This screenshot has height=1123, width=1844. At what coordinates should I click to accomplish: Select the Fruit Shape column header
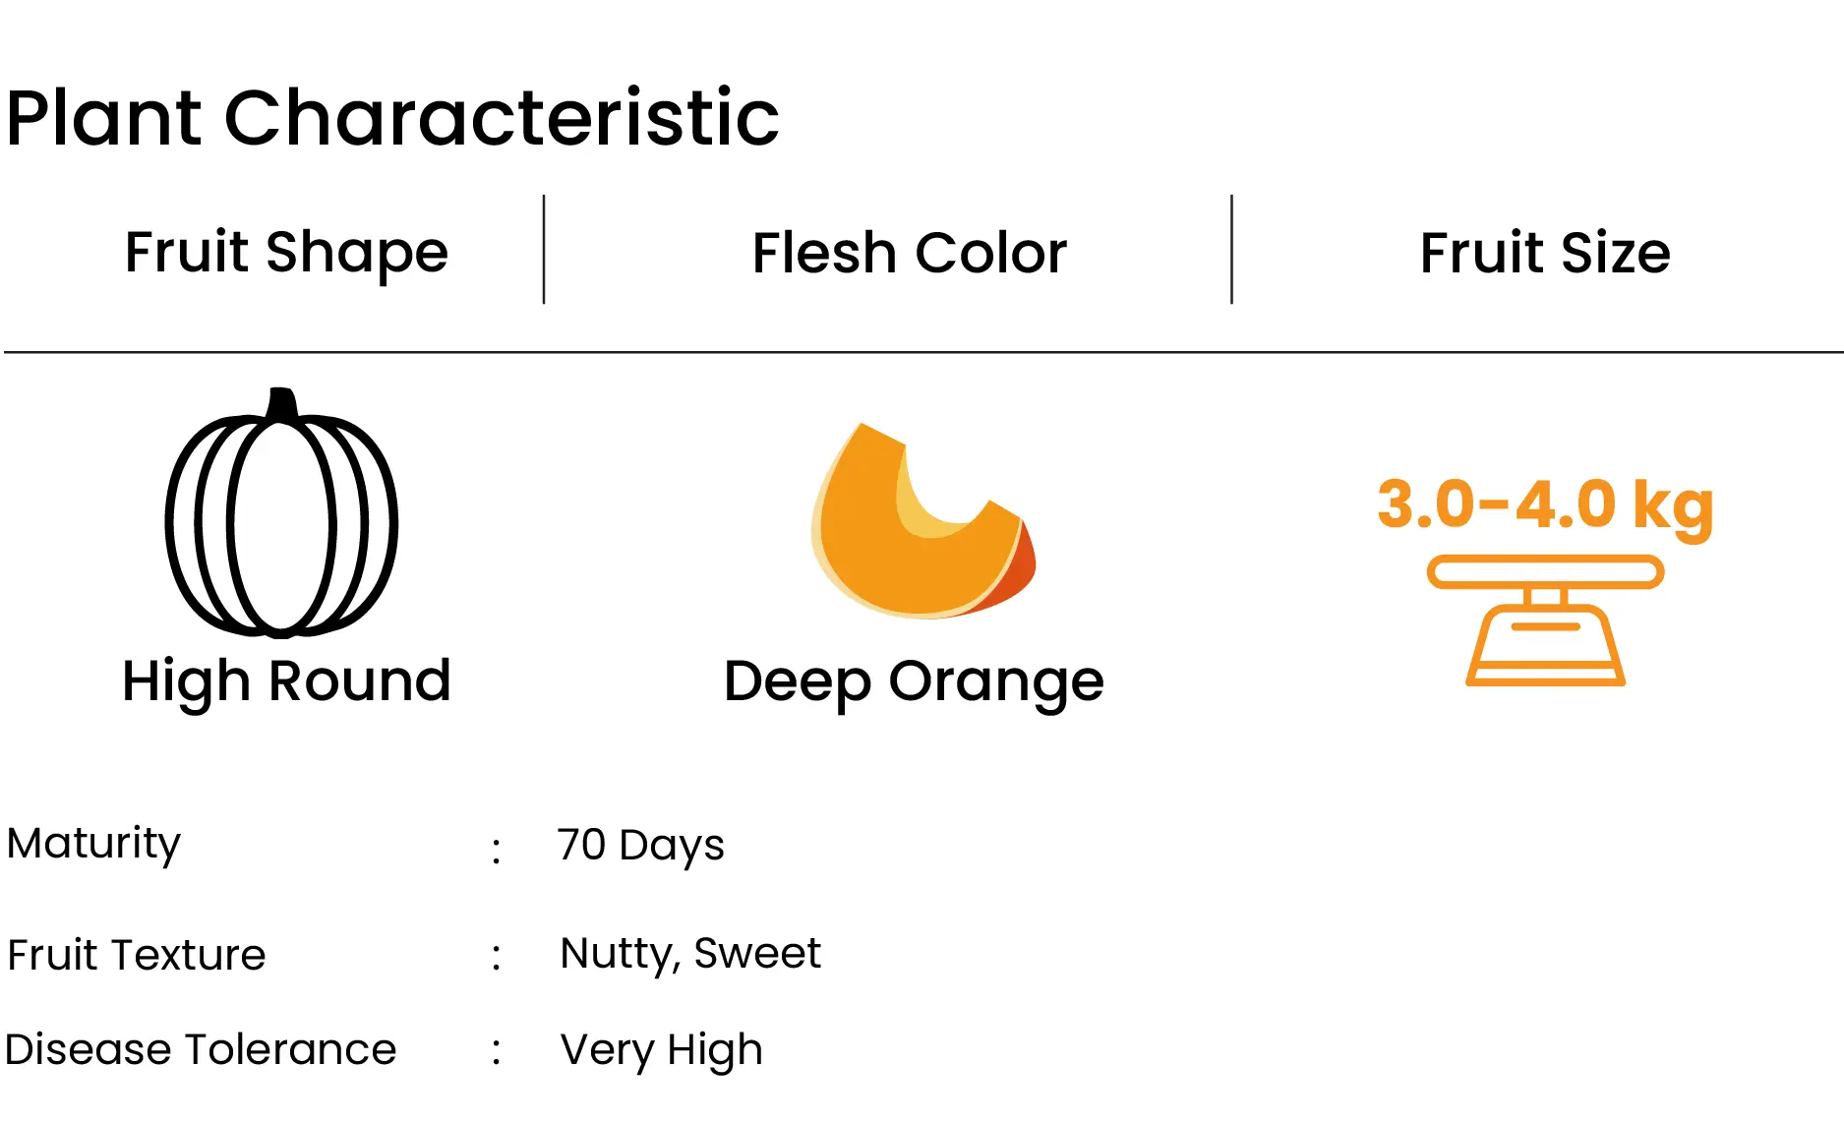coord(286,253)
